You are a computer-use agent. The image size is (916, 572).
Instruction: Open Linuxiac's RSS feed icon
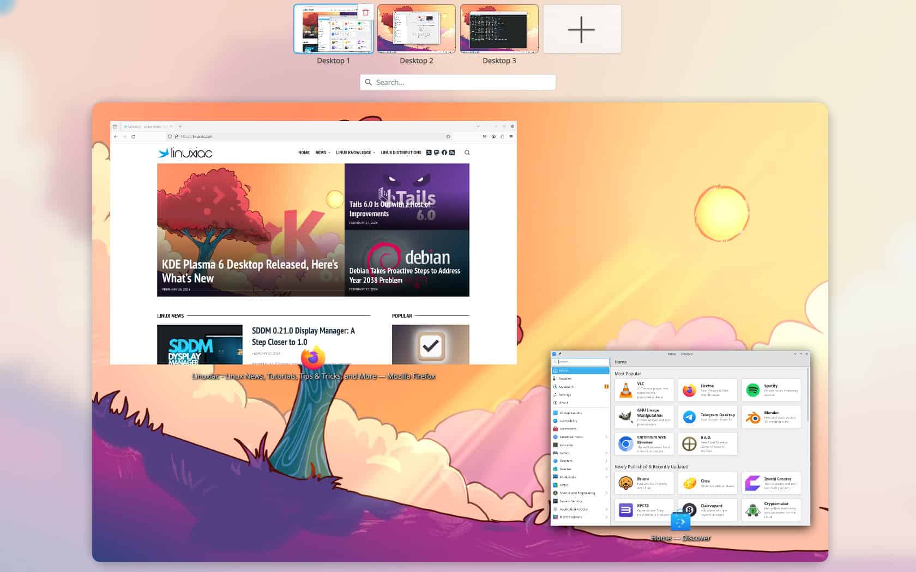(452, 153)
